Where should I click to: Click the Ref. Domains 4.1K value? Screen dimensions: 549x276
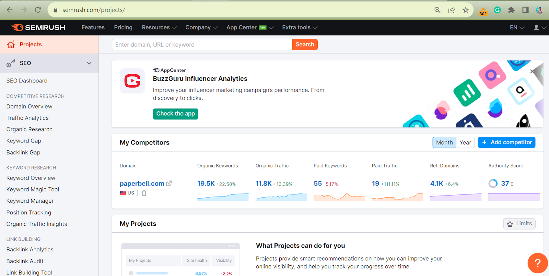click(x=436, y=184)
